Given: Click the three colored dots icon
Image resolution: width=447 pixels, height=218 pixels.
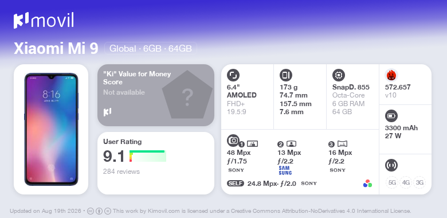Looking at the screenshot, I should pyautogui.click(x=367, y=184).
